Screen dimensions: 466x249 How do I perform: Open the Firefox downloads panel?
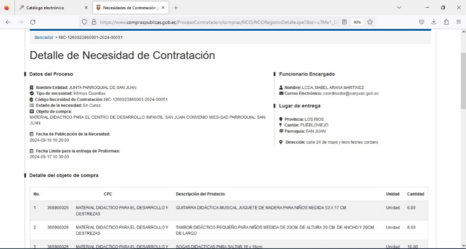tap(434, 22)
